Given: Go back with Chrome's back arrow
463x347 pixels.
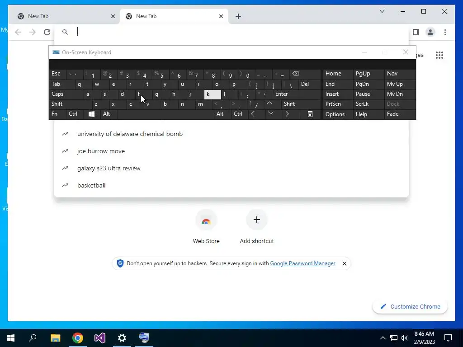Looking at the screenshot, I should click(18, 32).
